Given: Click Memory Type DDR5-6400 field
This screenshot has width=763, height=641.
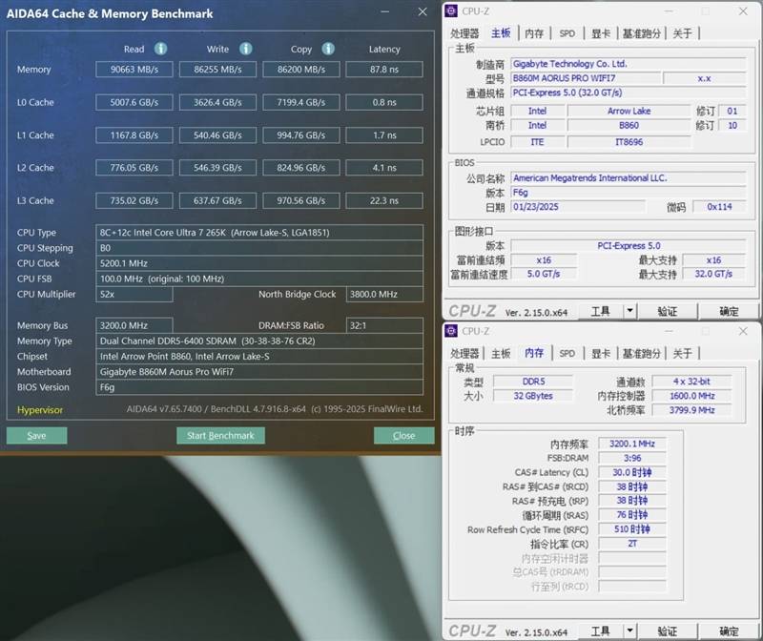Looking at the screenshot, I should (x=259, y=341).
